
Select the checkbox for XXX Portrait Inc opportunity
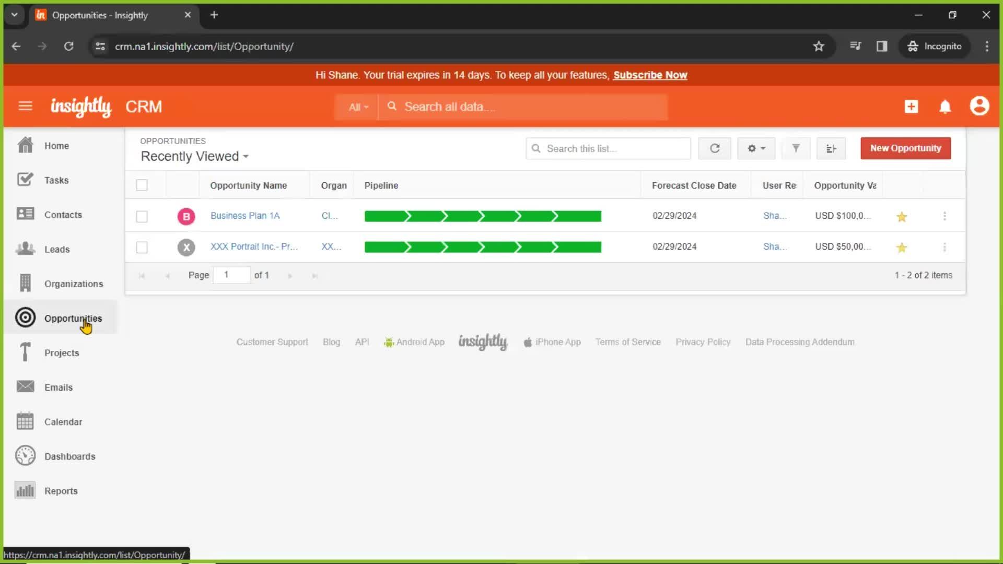point(143,246)
